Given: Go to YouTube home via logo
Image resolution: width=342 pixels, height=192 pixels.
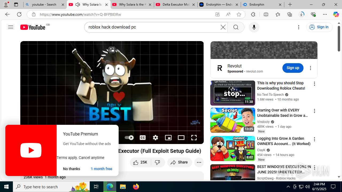Looking at the screenshot, I should pos(33,27).
